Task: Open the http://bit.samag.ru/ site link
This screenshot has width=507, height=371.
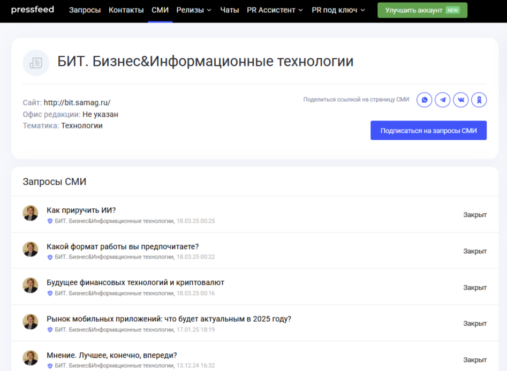Action: (77, 103)
